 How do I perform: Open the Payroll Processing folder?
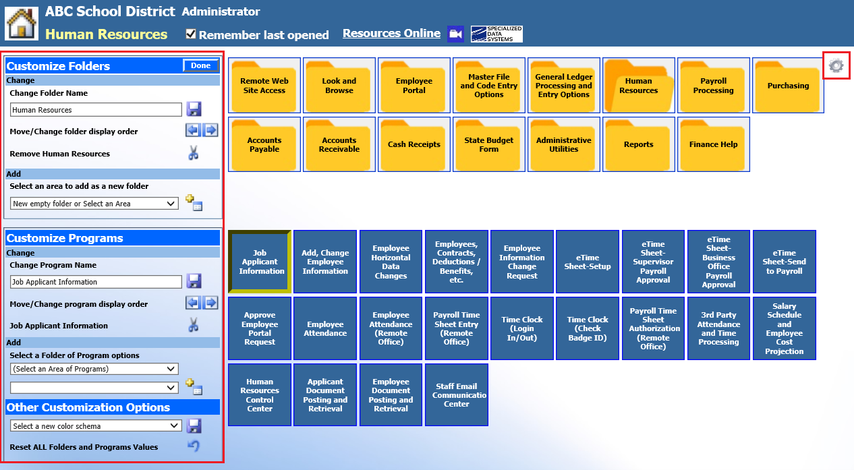(x=713, y=86)
